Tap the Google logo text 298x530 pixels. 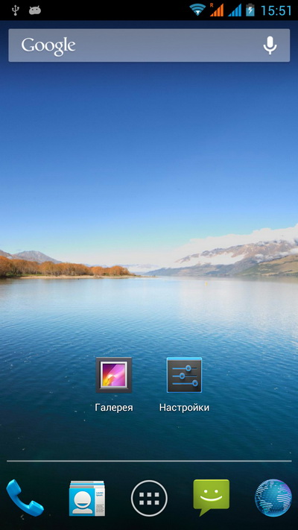48,46
